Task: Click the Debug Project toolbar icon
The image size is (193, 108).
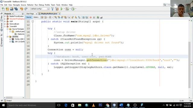Action: pos(67,9)
